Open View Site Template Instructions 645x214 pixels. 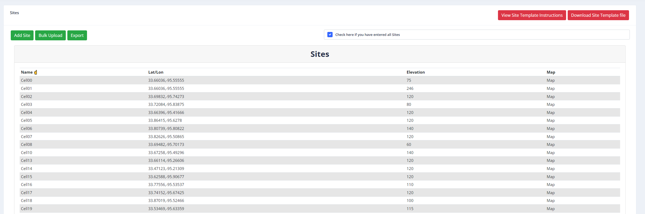(x=532, y=15)
